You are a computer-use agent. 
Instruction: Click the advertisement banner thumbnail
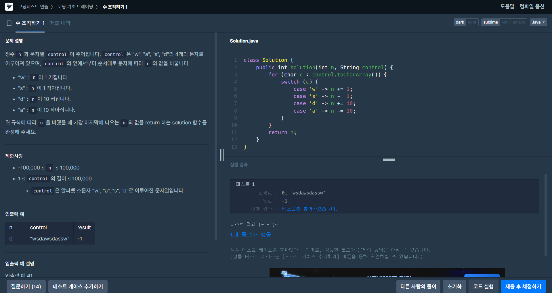click(x=387, y=273)
